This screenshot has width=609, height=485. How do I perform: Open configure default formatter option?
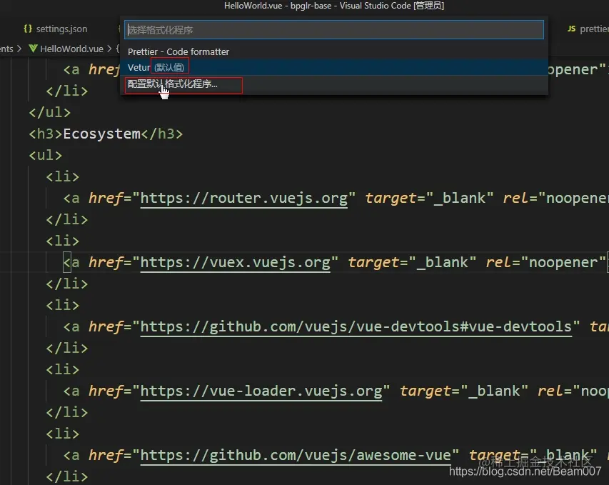[x=334, y=84]
